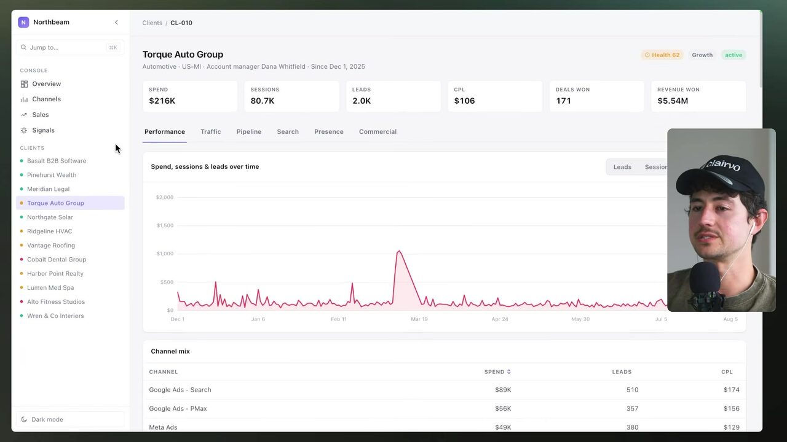Collapse the sidebar with the chevron
This screenshot has height=442, width=787.
click(x=116, y=23)
